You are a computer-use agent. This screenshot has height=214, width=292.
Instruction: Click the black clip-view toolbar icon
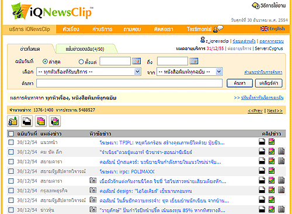point(27,121)
